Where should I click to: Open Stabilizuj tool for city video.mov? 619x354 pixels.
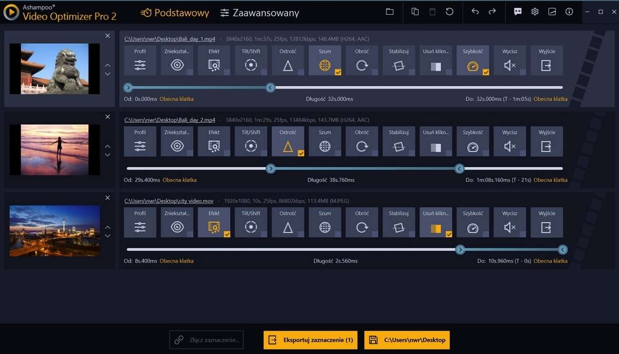(x=399, y=222)
